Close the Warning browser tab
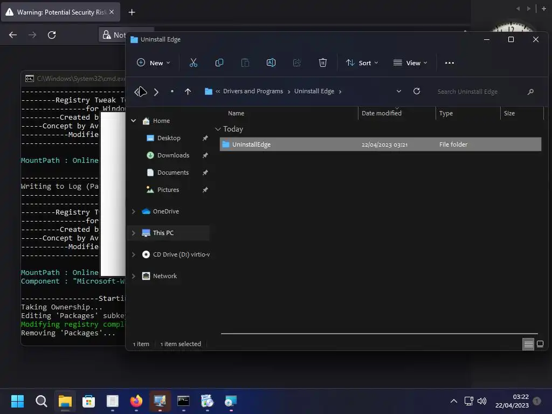 [112, 12]
